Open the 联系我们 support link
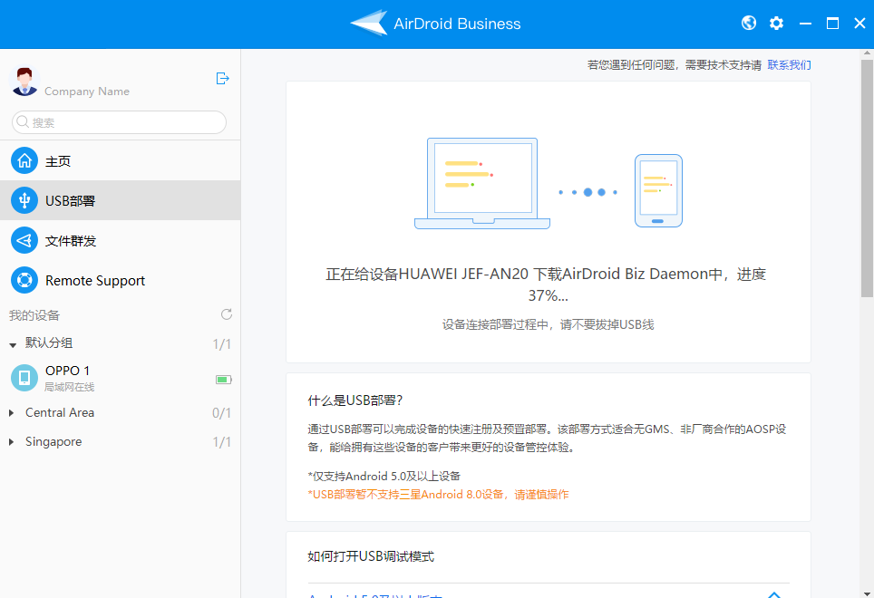The image size is (874, 598). 790,65
